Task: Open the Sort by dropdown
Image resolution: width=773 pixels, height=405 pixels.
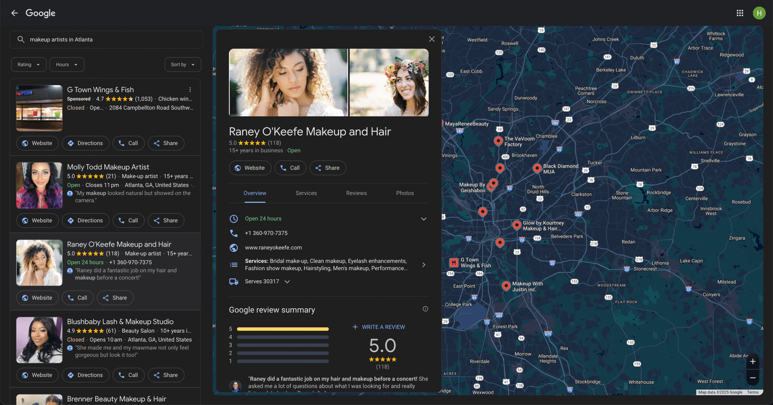Action: pos(183,65)
